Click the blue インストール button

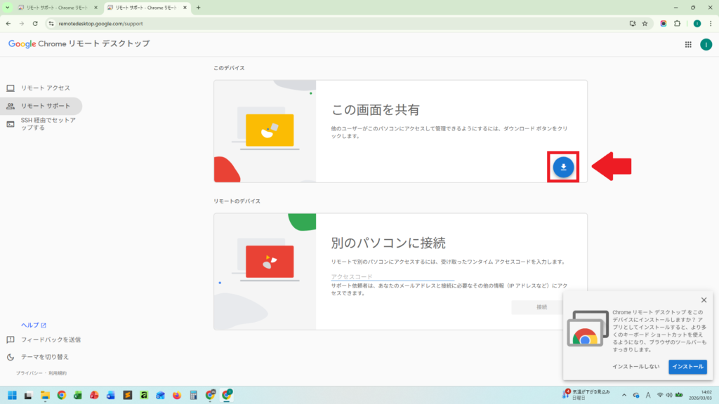coord(687,367)
